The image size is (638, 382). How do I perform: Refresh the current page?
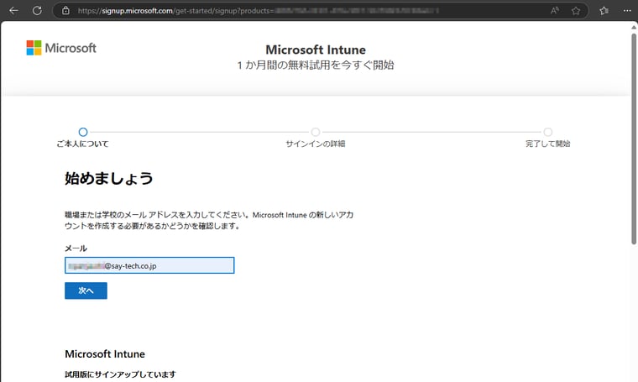[37, 11]
